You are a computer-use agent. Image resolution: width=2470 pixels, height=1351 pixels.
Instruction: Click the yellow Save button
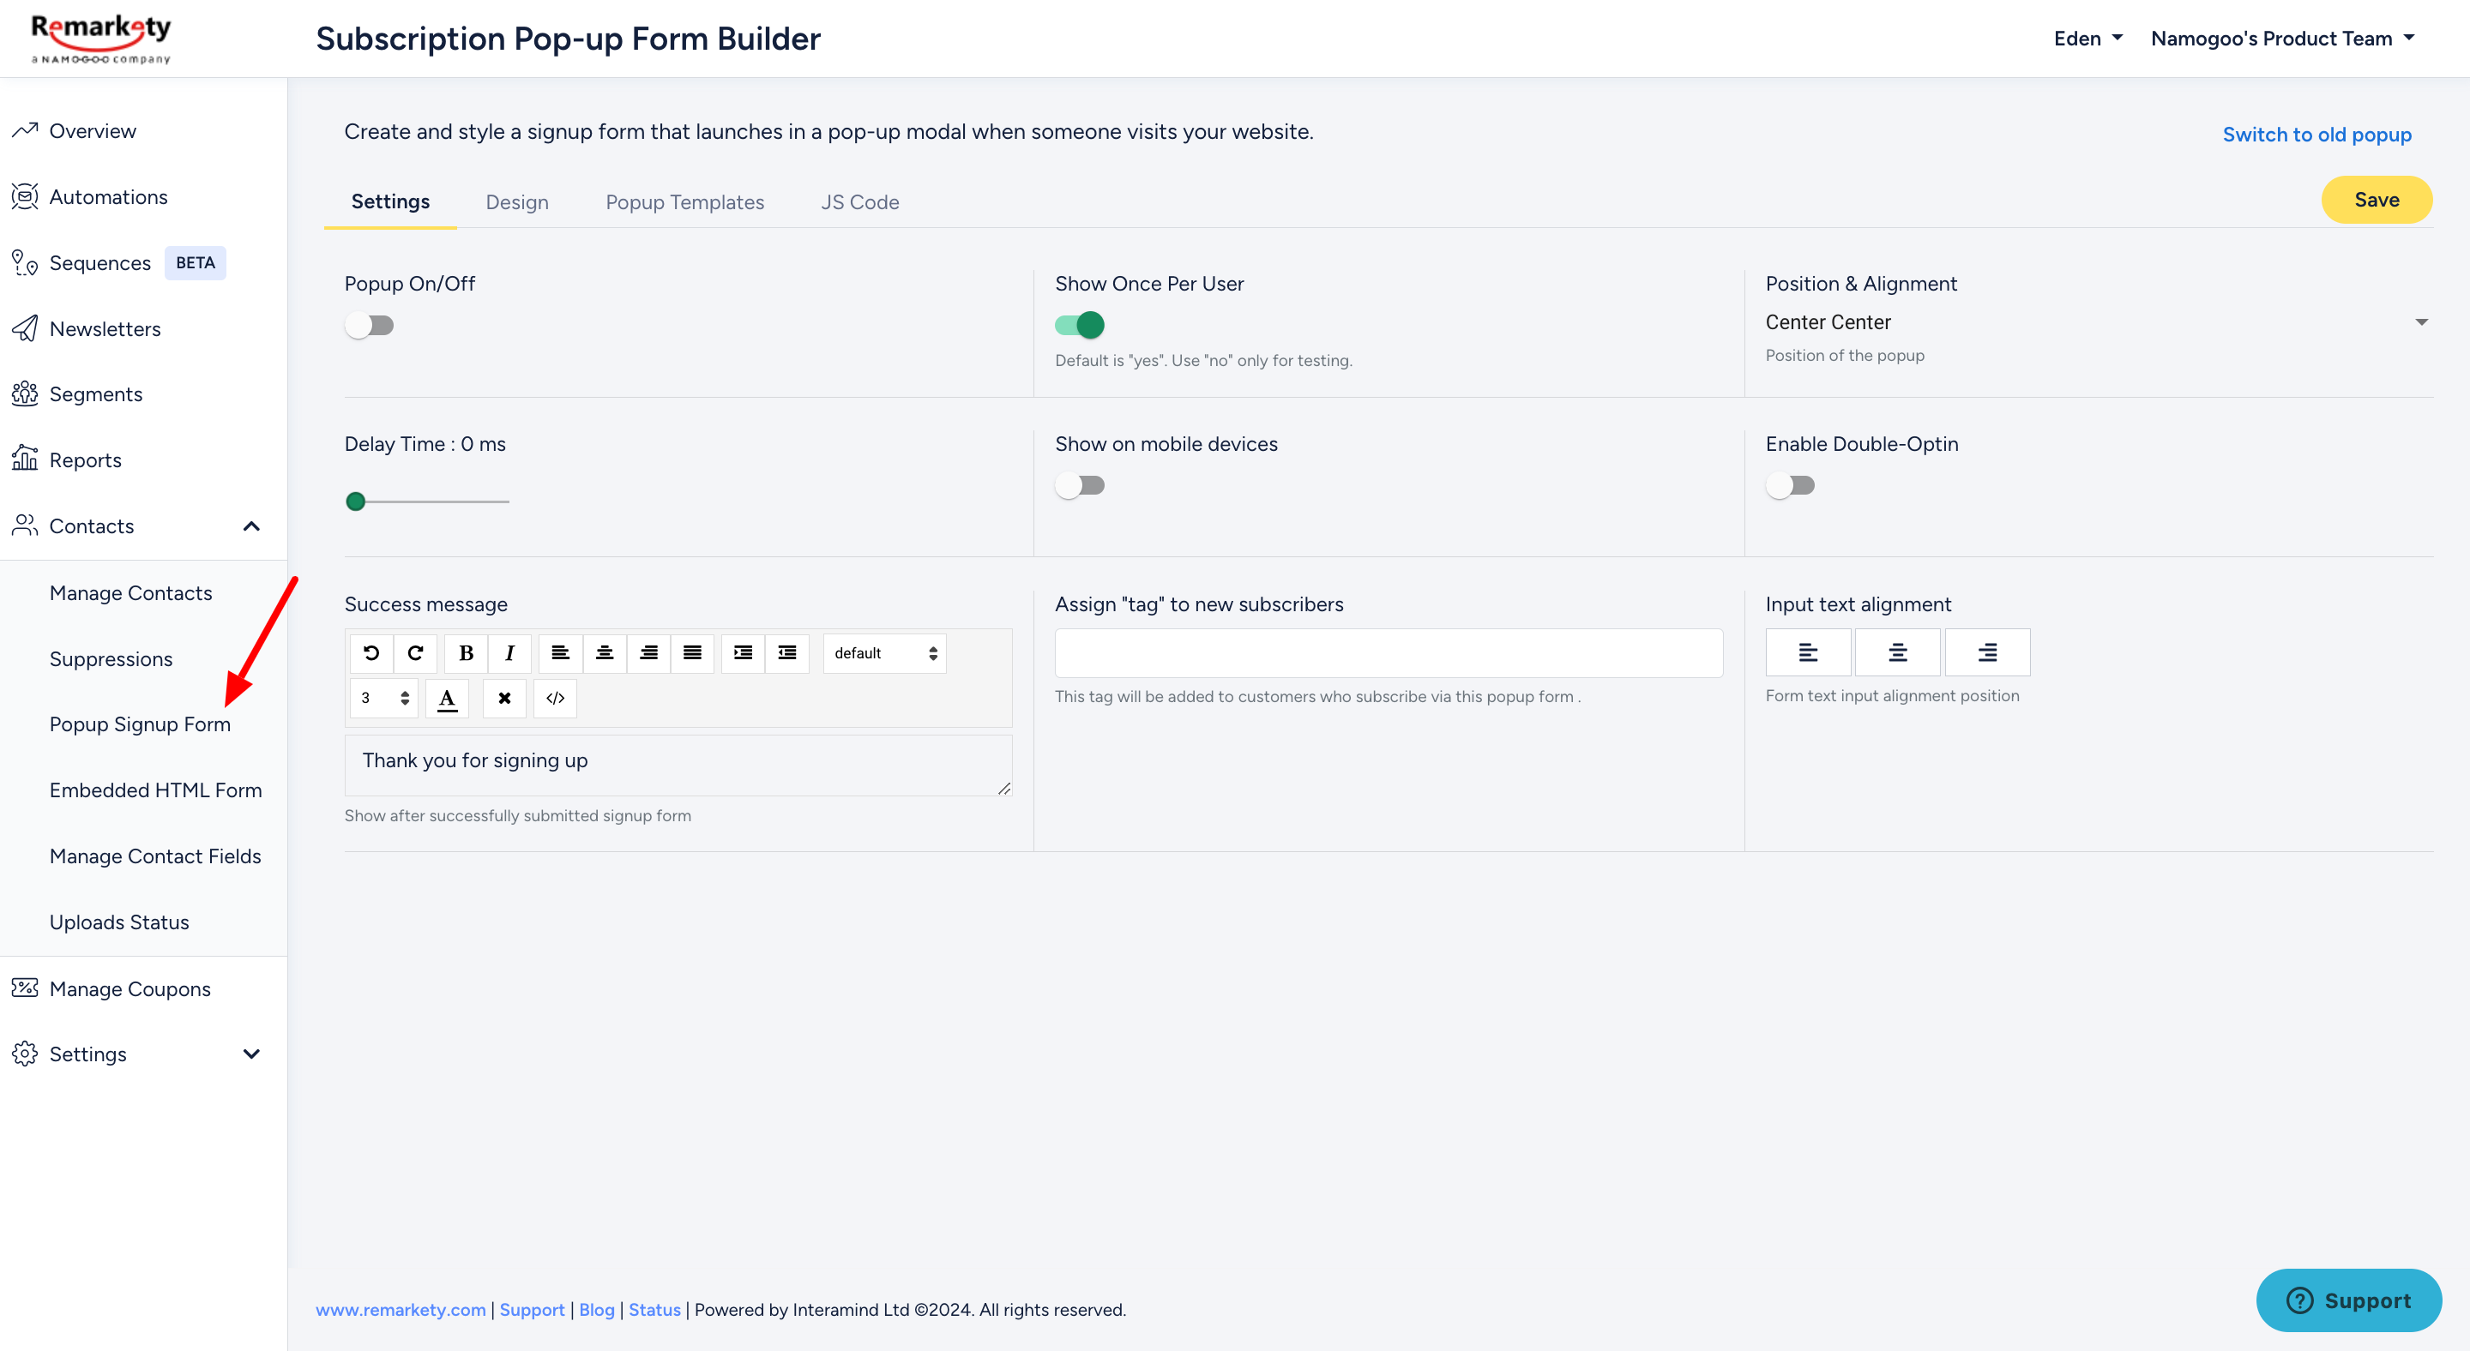[x=2377, y=201]
